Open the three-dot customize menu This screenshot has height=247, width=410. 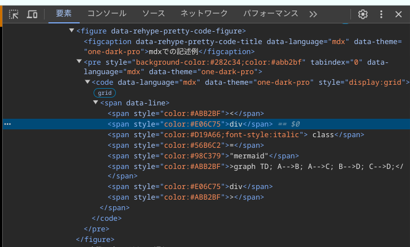tap(381, 14)
